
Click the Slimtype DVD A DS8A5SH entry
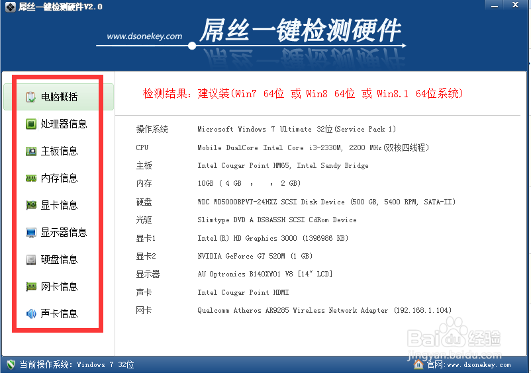click(x=277, y=220)
